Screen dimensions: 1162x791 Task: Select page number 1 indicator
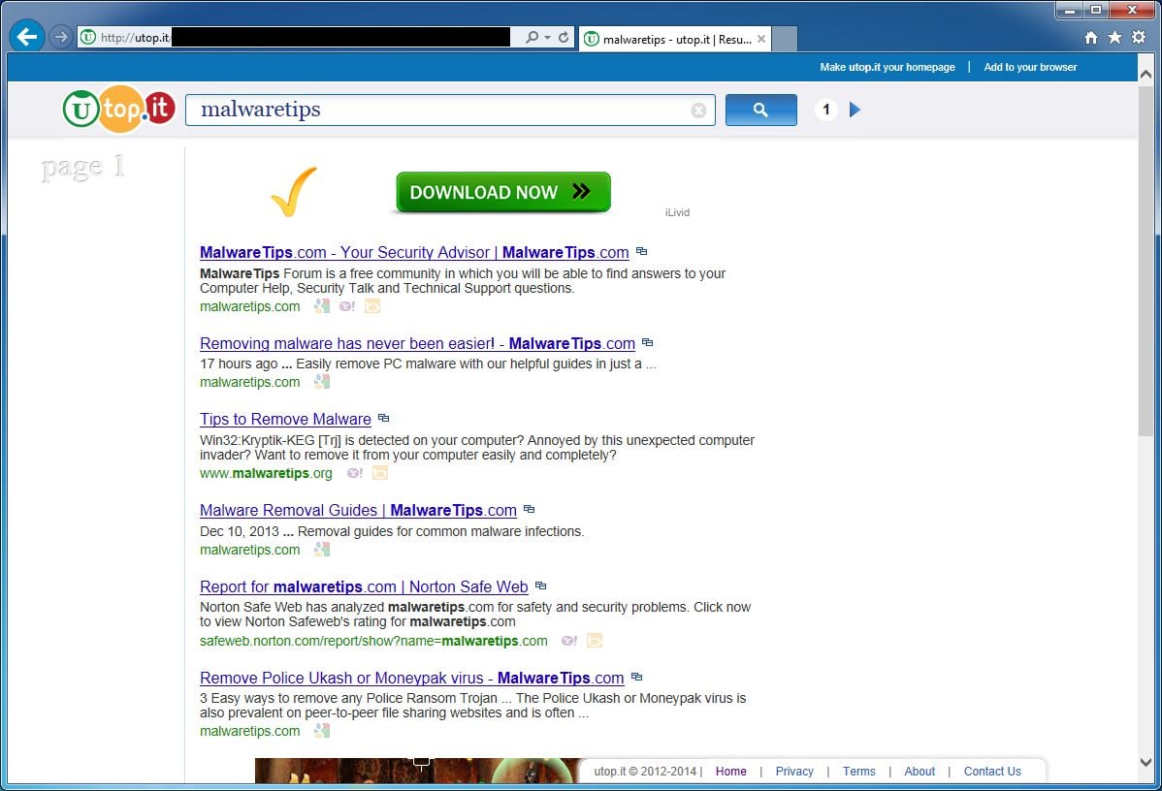pos(826,110)
